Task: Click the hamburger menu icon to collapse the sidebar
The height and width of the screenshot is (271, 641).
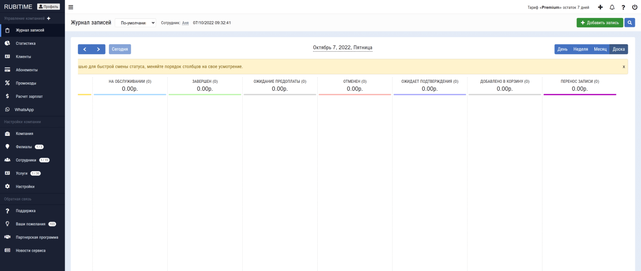Action: tap(71, 7)
